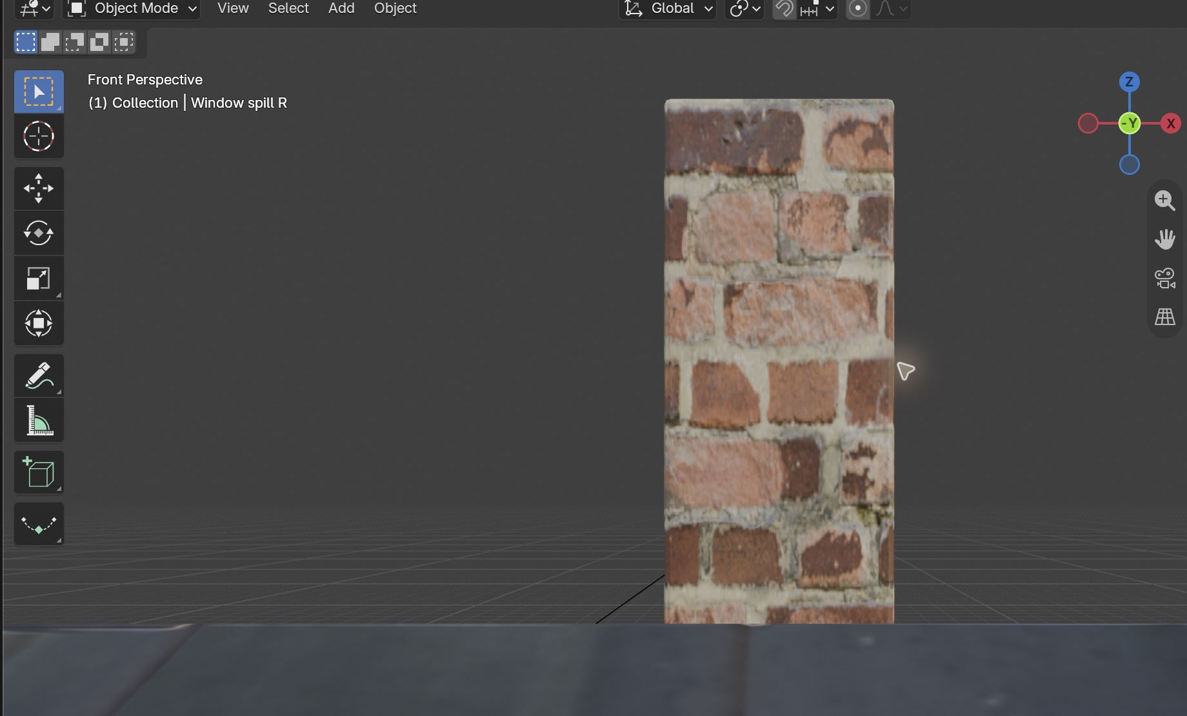Choose Intersect Selection mode icon
Image resolution: width=1187 pixels, height=716 pixels.
(x=124, y=43)
